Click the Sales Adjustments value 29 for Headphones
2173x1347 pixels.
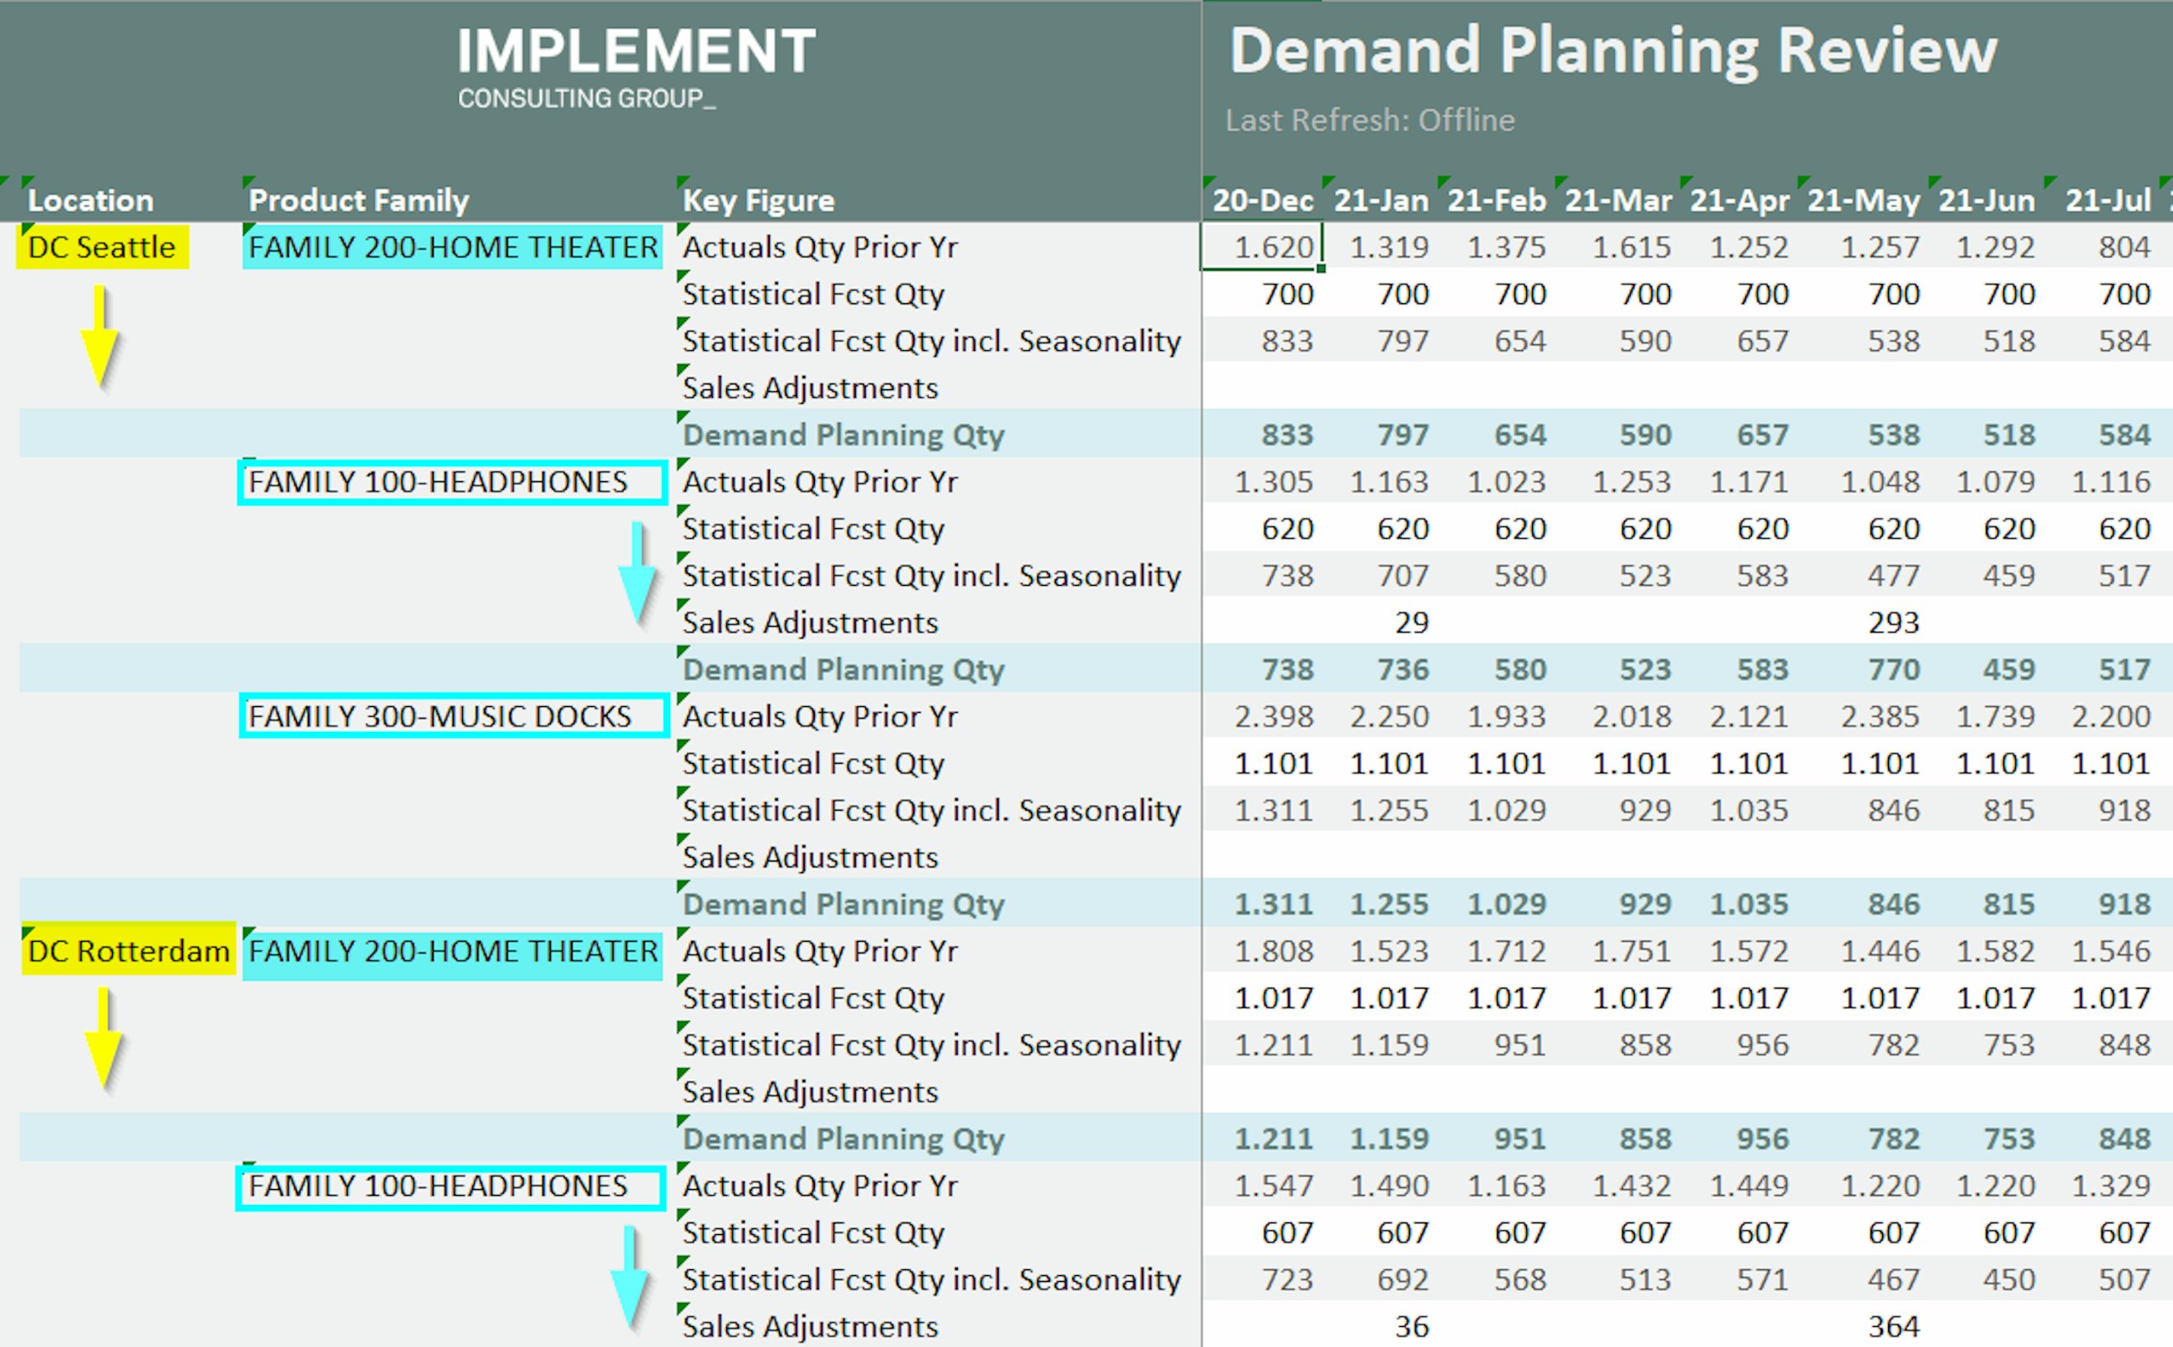[x=1410, y=622]
